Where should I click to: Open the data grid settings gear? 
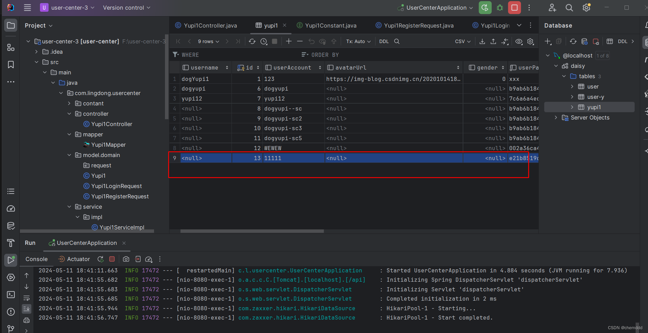(x=531, y=41)
